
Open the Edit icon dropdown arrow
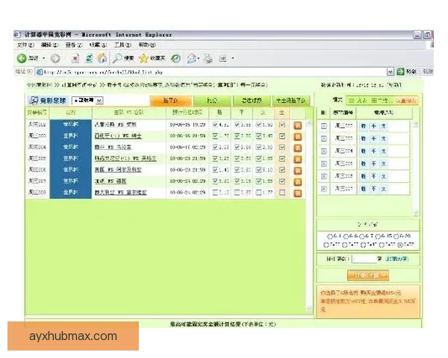click(233, 58)
